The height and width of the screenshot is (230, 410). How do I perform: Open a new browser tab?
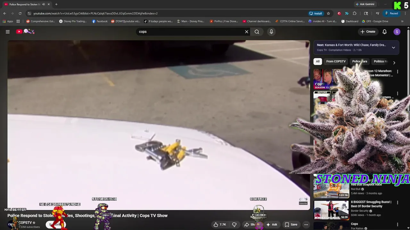[56, 4]
